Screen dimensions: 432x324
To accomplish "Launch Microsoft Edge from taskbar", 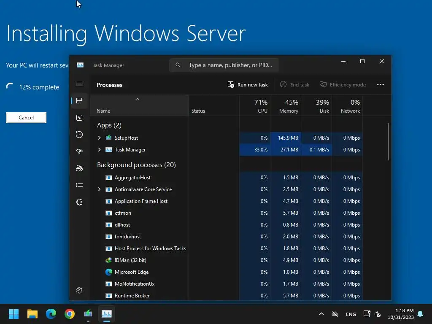I will [x=51, y=314].
